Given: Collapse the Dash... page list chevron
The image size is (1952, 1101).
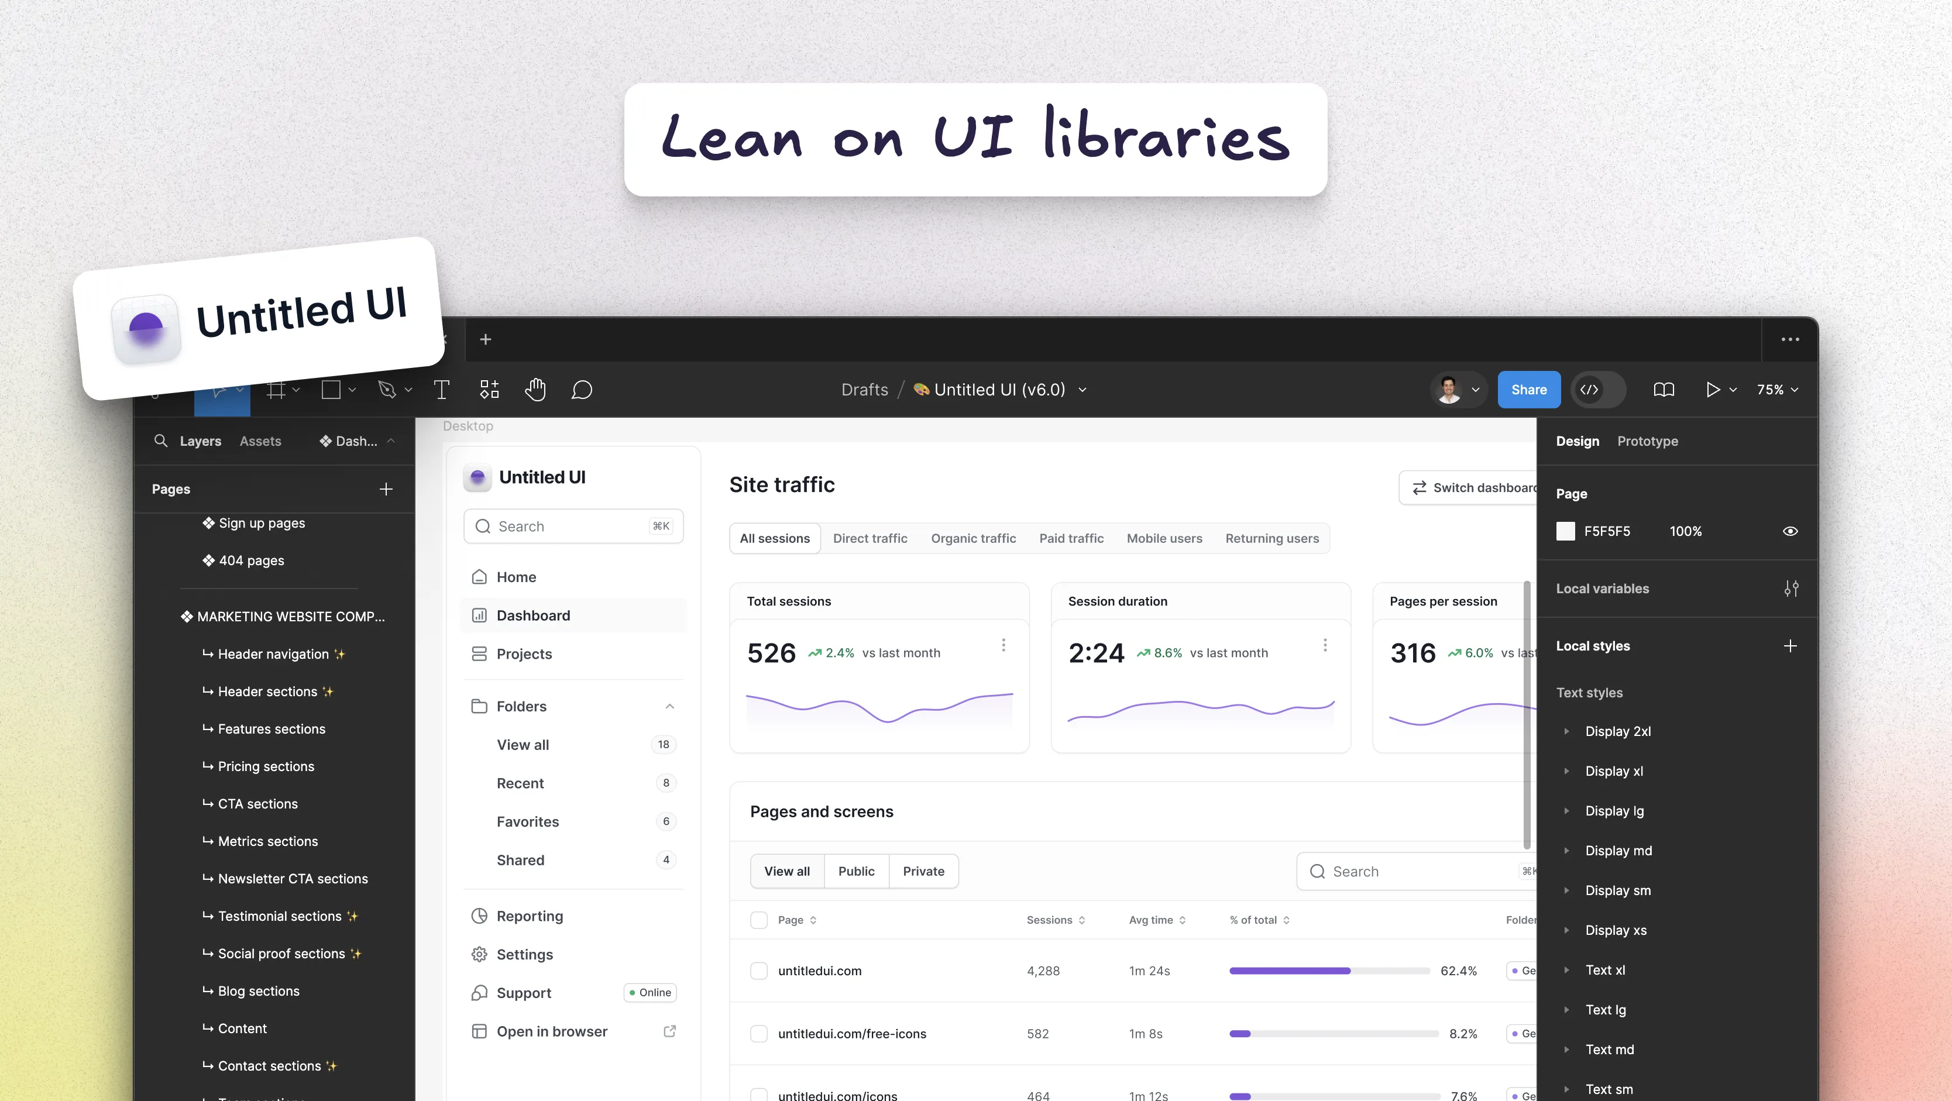Looking at the screenshot, I should (x=391, y=441).
